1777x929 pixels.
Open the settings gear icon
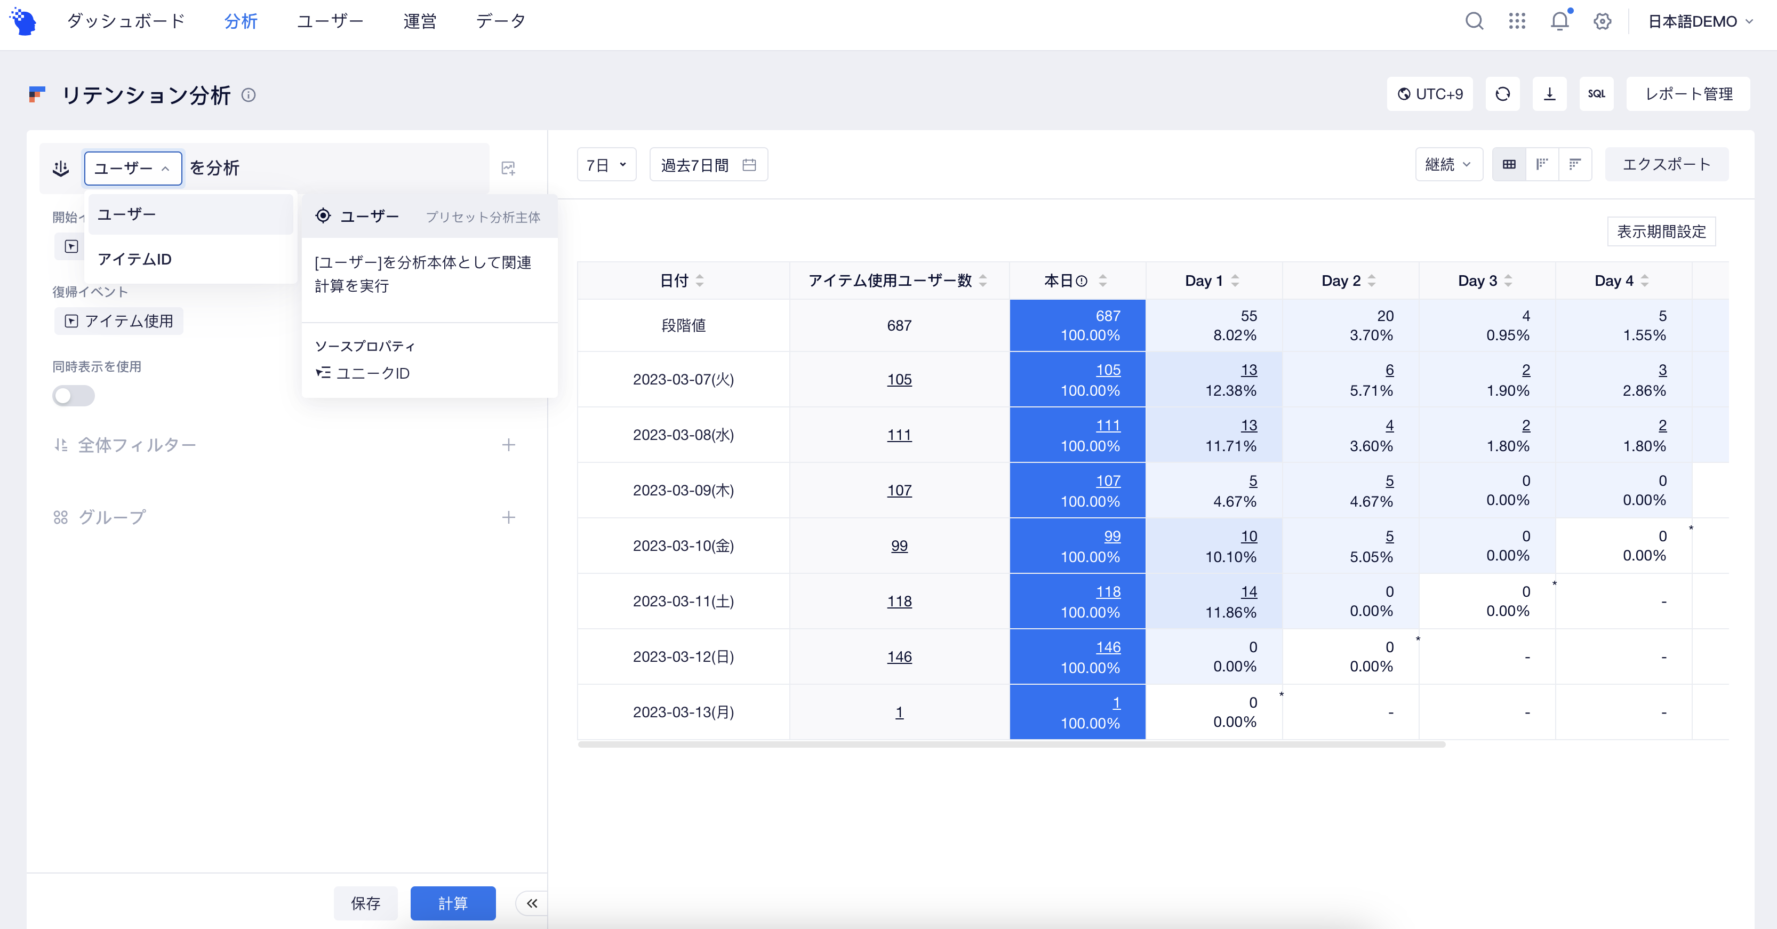[x=1603, y=21]
